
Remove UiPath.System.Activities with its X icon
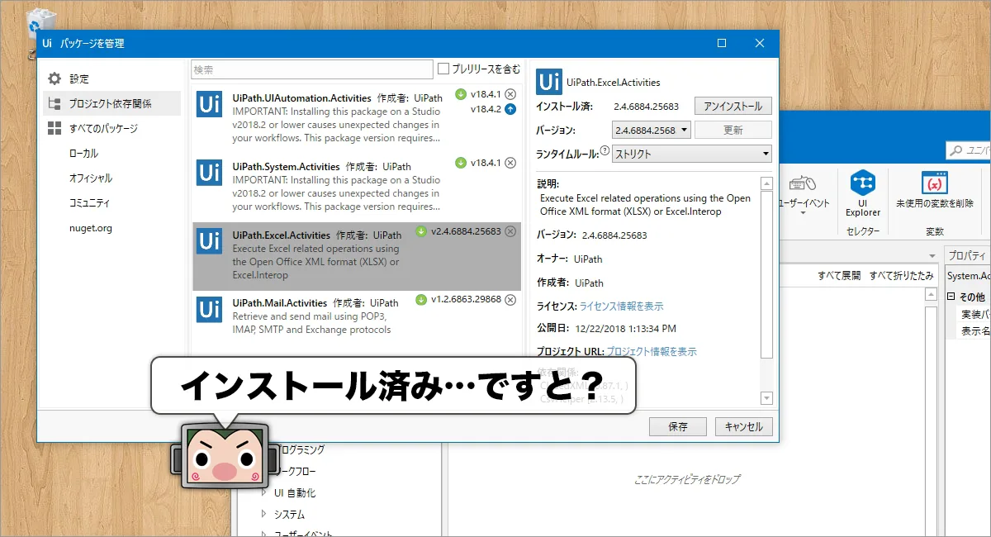point(510,163)
